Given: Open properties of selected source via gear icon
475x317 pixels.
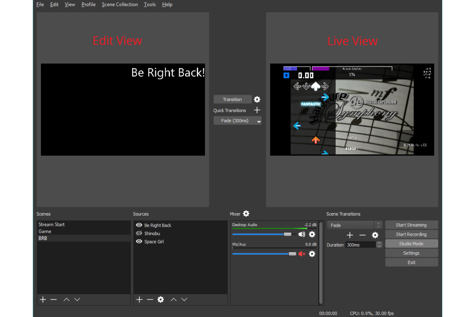Looking at the screenshot, I should [x=160, y=299].
